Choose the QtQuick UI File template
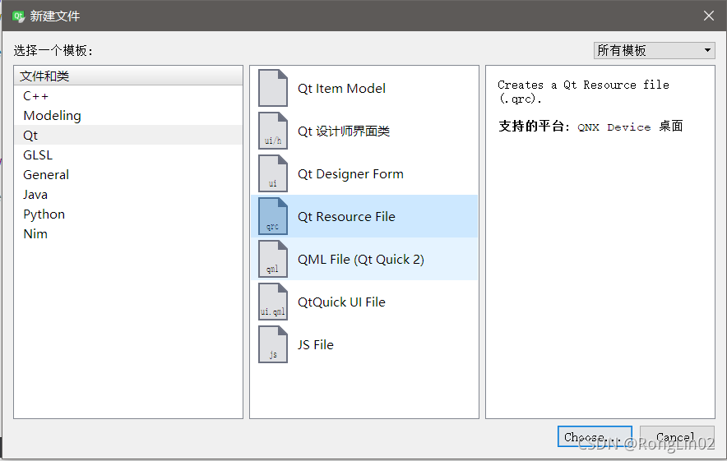The height and width of the screenshot is (461, 727). pos(364,302)
